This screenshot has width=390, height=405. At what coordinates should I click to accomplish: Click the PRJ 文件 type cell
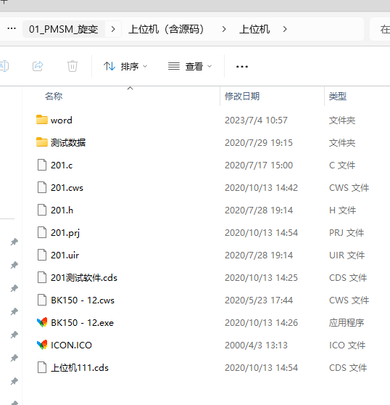(x=347, y=233)
